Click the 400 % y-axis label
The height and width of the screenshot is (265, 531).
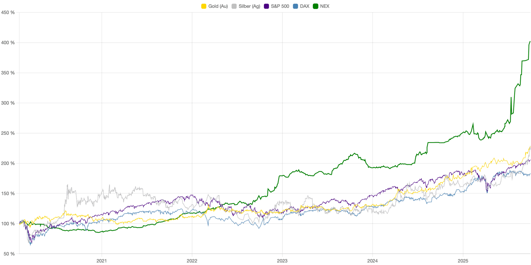tap(8, 43)
